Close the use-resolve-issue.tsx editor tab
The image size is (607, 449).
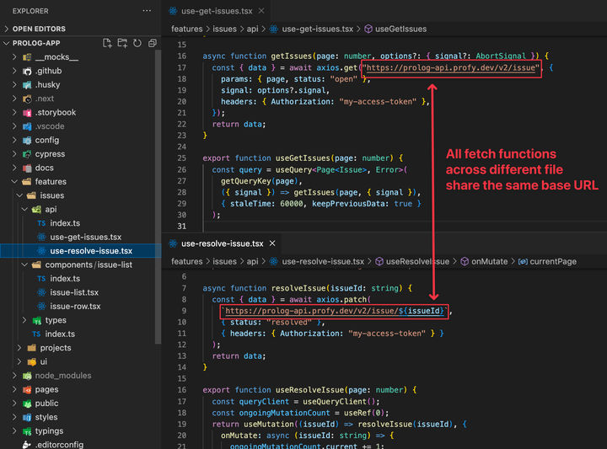click(x=272, y=243)
